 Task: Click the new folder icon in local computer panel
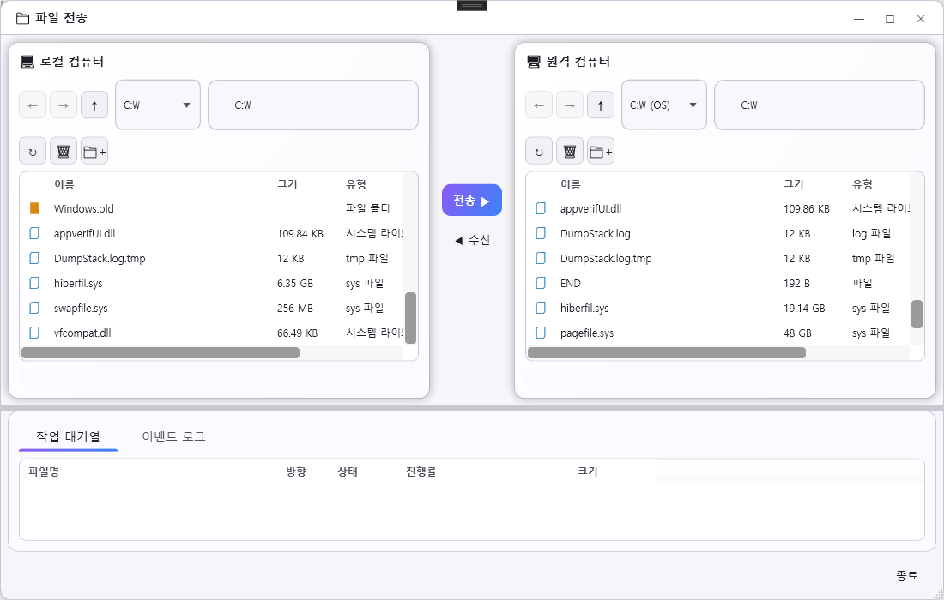[x=94, y=150]
